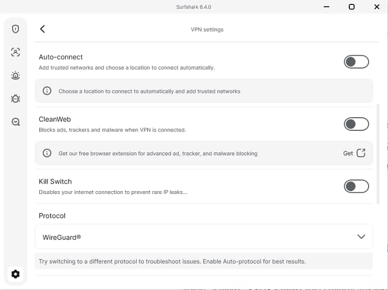Open the Alert siren sidebar icon
The image size is (388, 290).
[15, 76]
